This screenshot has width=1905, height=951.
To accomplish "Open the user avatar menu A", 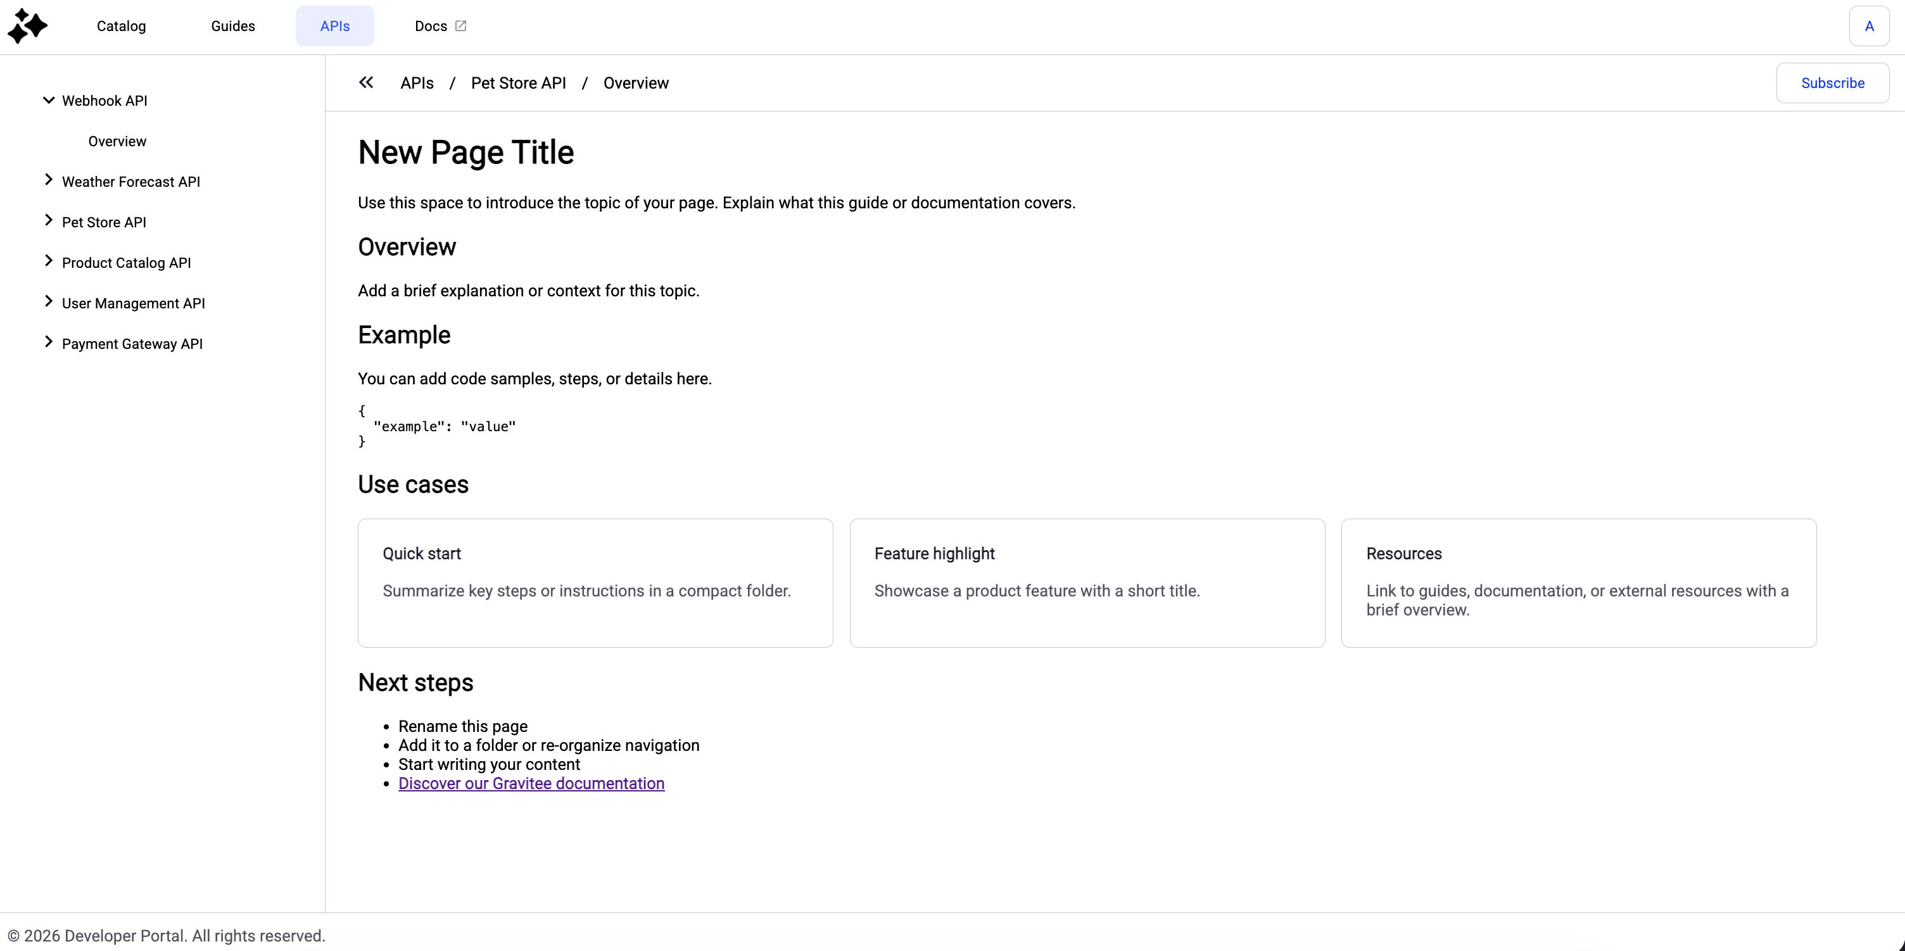I will pyautogui.click(x=1869, y=26).
